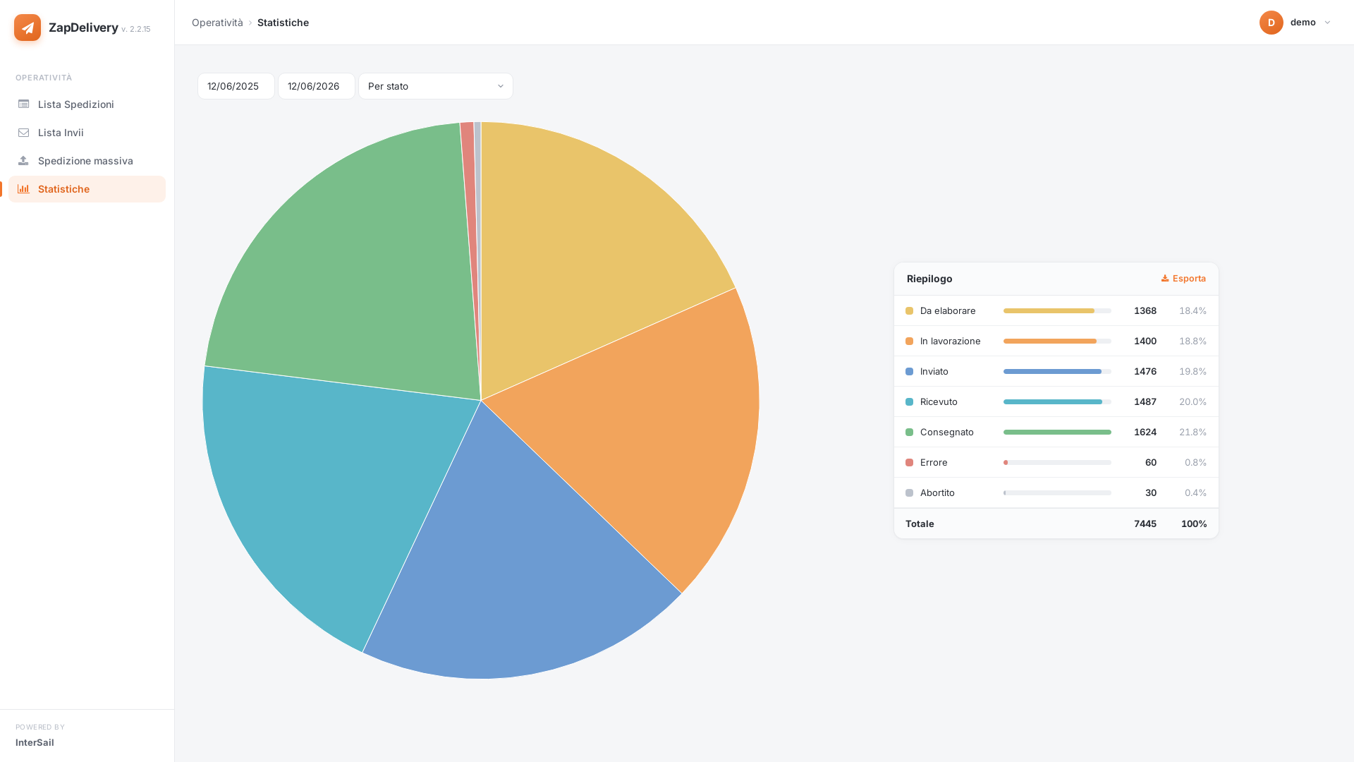Click the ZapDelivery paper plane logo
The width and height of the screenshot is (1354, 762).
(x=28, y=28)
